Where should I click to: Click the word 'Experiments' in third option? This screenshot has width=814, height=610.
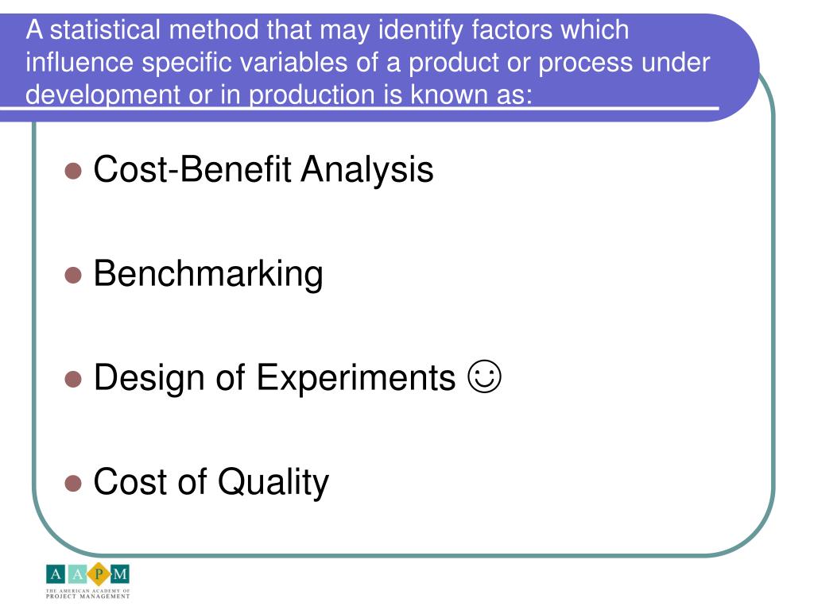pos(355,378)
